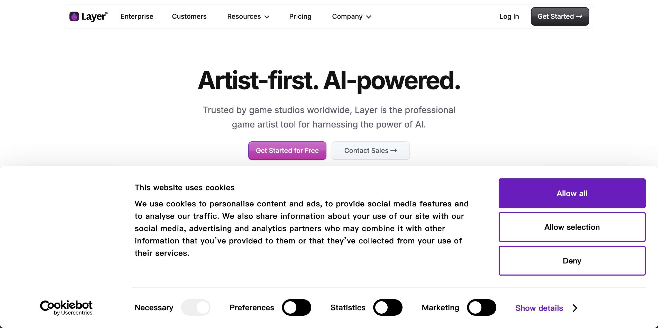The height and width of the screenshot is (328, 658).
Task: Deny all cookies
Action: click(x=572, y=261)
